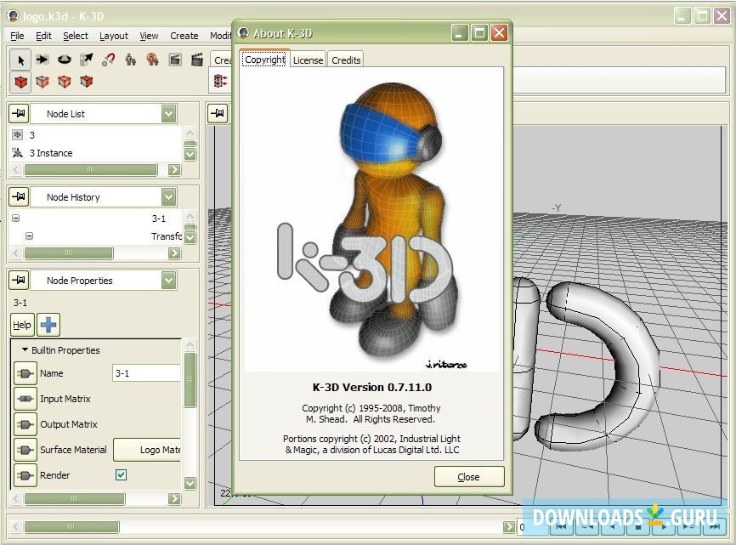This screenshot has height=545, width=736.
Task: Choose the Rotate tool in toolbar
Action: click(65, 60)
